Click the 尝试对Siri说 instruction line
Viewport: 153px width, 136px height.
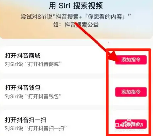(x=76, y=17)
